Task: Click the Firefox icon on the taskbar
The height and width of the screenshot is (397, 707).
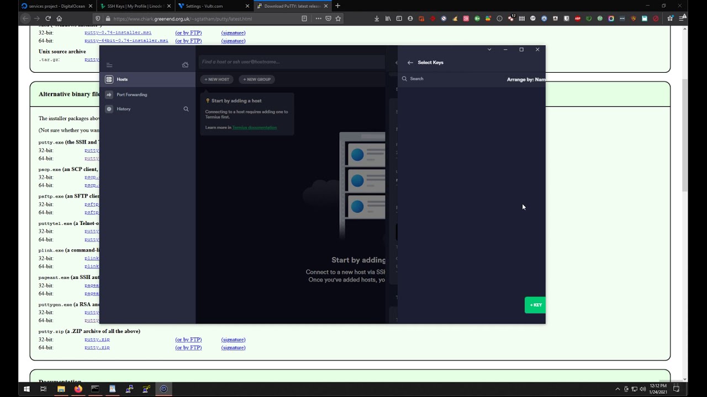Action: 78,389
